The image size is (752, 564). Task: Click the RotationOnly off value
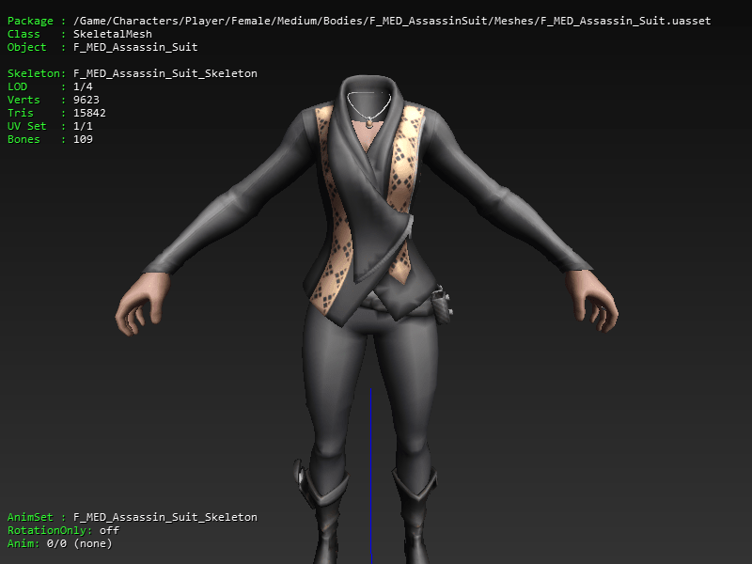(109, 530)
